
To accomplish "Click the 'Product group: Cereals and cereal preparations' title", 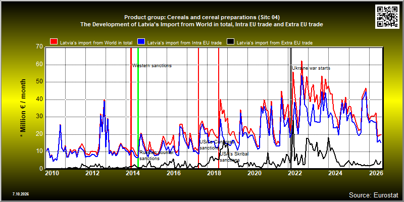I will [x=201, y=17].
